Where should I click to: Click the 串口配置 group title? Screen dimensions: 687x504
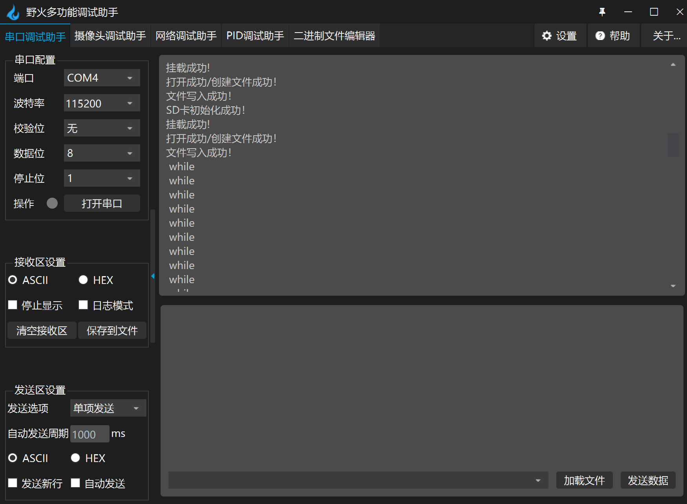pos(35,60)
